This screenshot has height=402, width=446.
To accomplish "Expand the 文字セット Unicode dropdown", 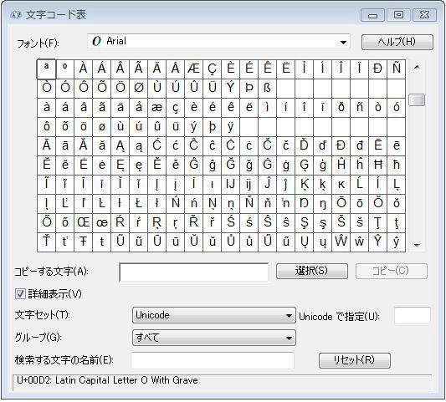I will tap(214, 315).
